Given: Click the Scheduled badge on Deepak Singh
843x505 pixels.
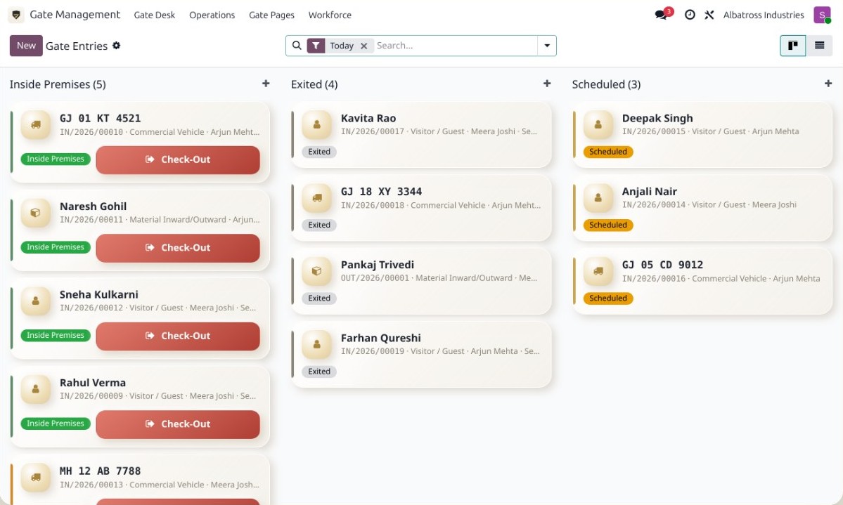Looking at the screenshot, I should (x=608, y=152).
